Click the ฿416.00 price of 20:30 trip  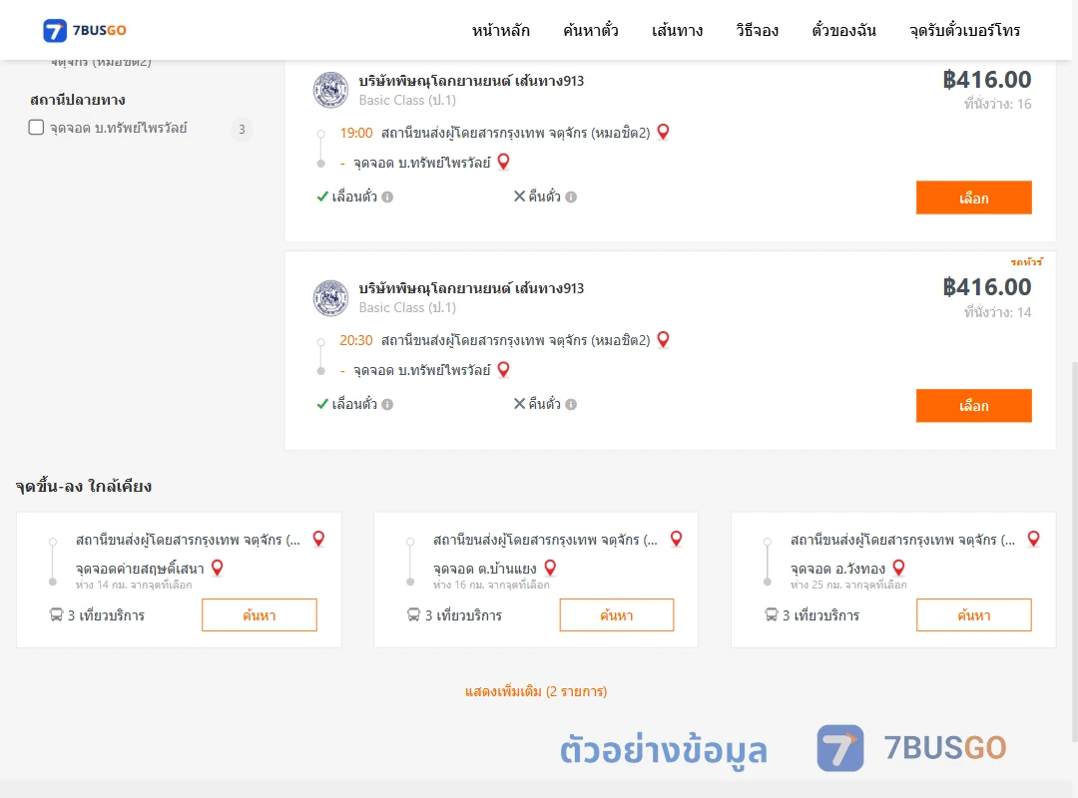pyautogui.click(x=986, y=287)
